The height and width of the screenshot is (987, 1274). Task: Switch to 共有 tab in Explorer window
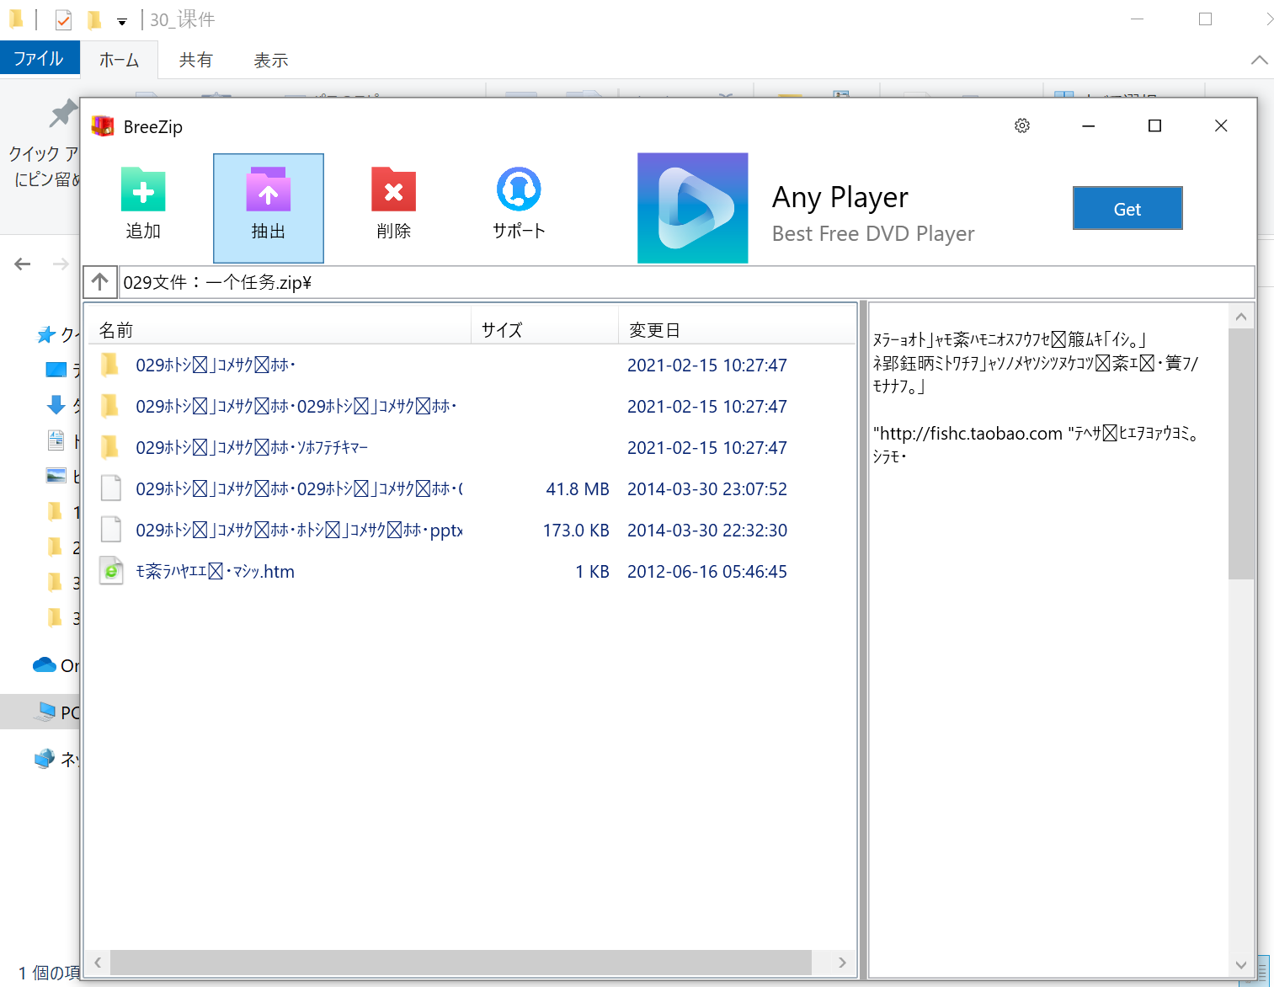coord(195,60)
